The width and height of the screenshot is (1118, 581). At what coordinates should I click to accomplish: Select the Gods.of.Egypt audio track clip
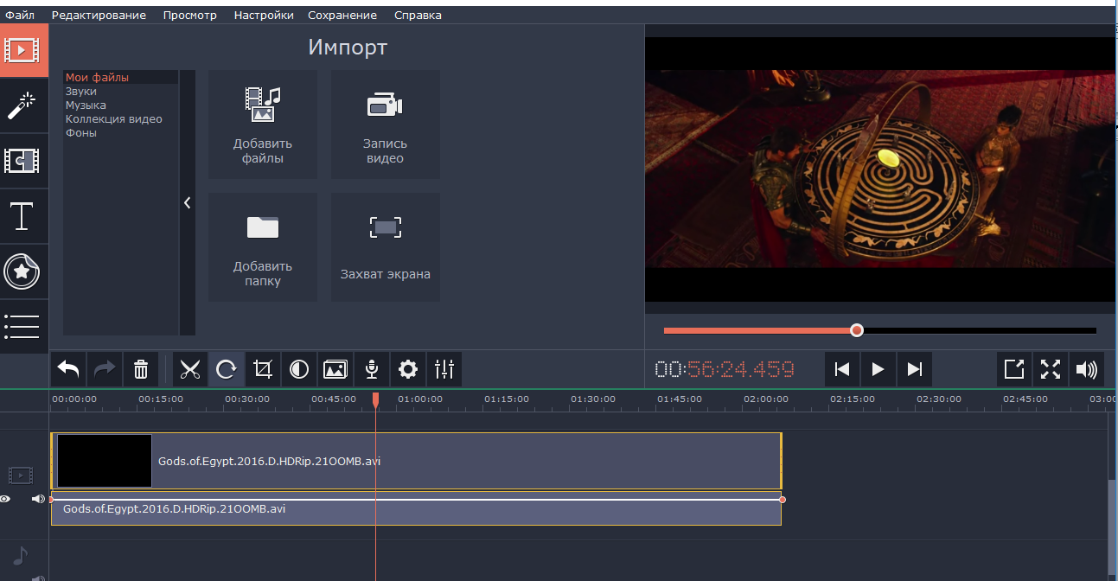(x=416, y=509)
